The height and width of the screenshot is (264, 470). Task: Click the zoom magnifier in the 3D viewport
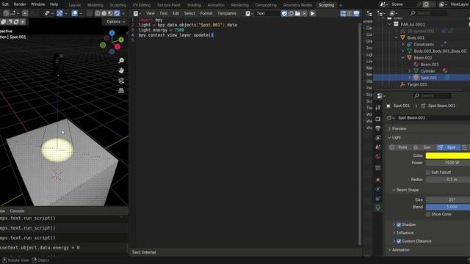click(x=121, y=61)
